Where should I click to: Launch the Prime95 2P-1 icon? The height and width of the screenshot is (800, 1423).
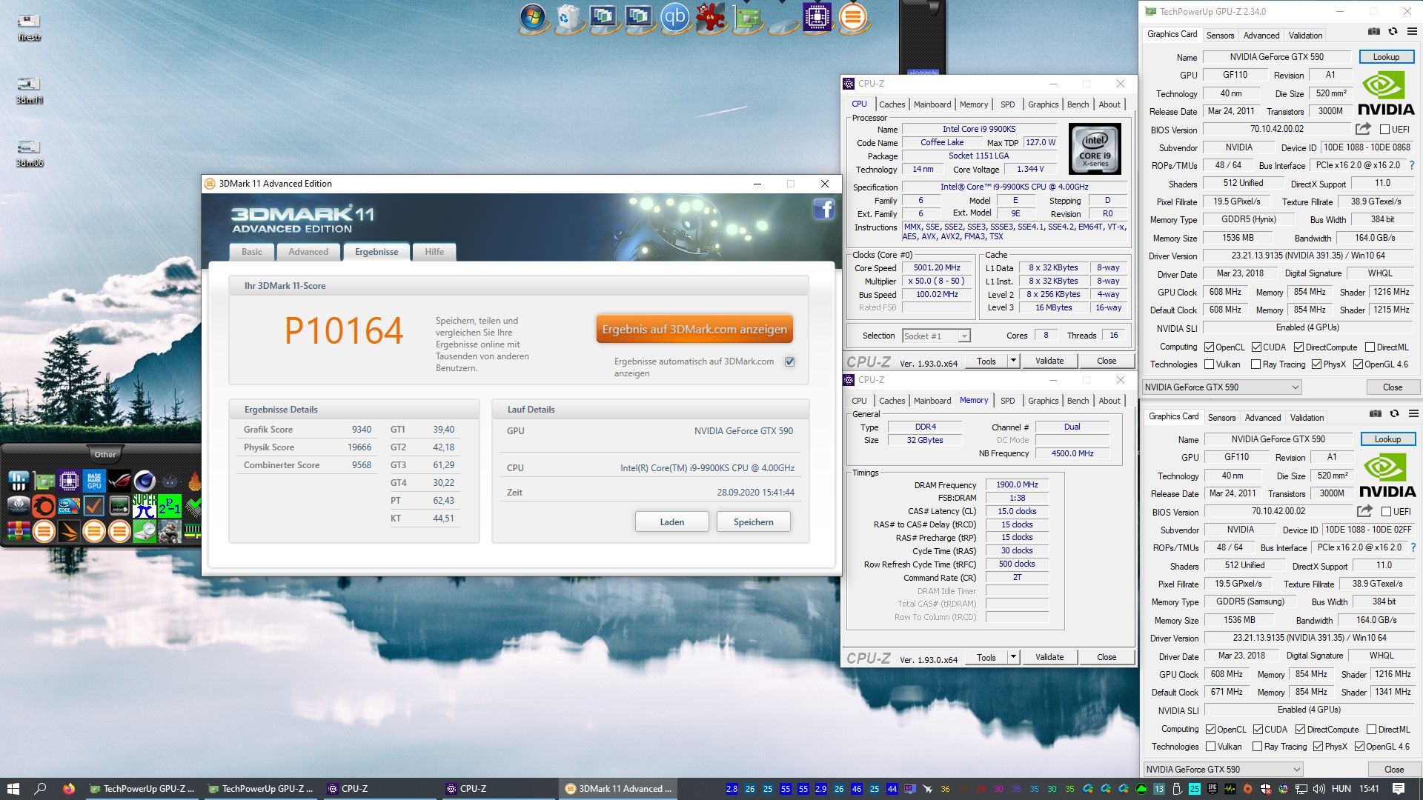pos(169,506)
